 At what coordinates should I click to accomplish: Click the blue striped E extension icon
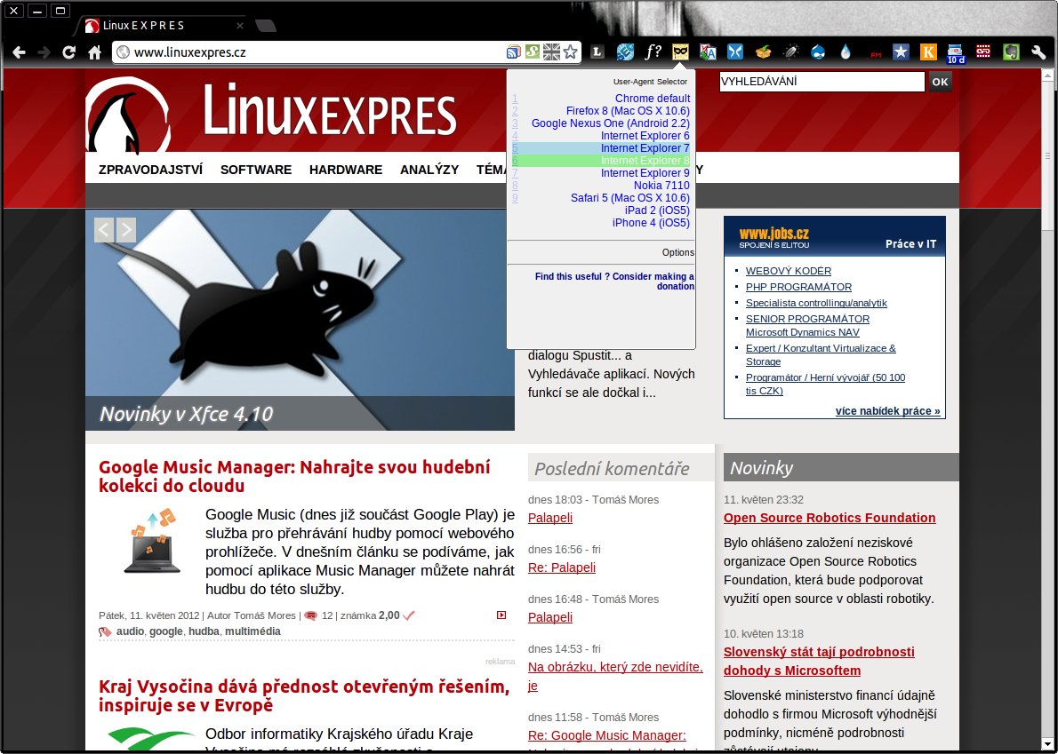click(x=625, y=52)
